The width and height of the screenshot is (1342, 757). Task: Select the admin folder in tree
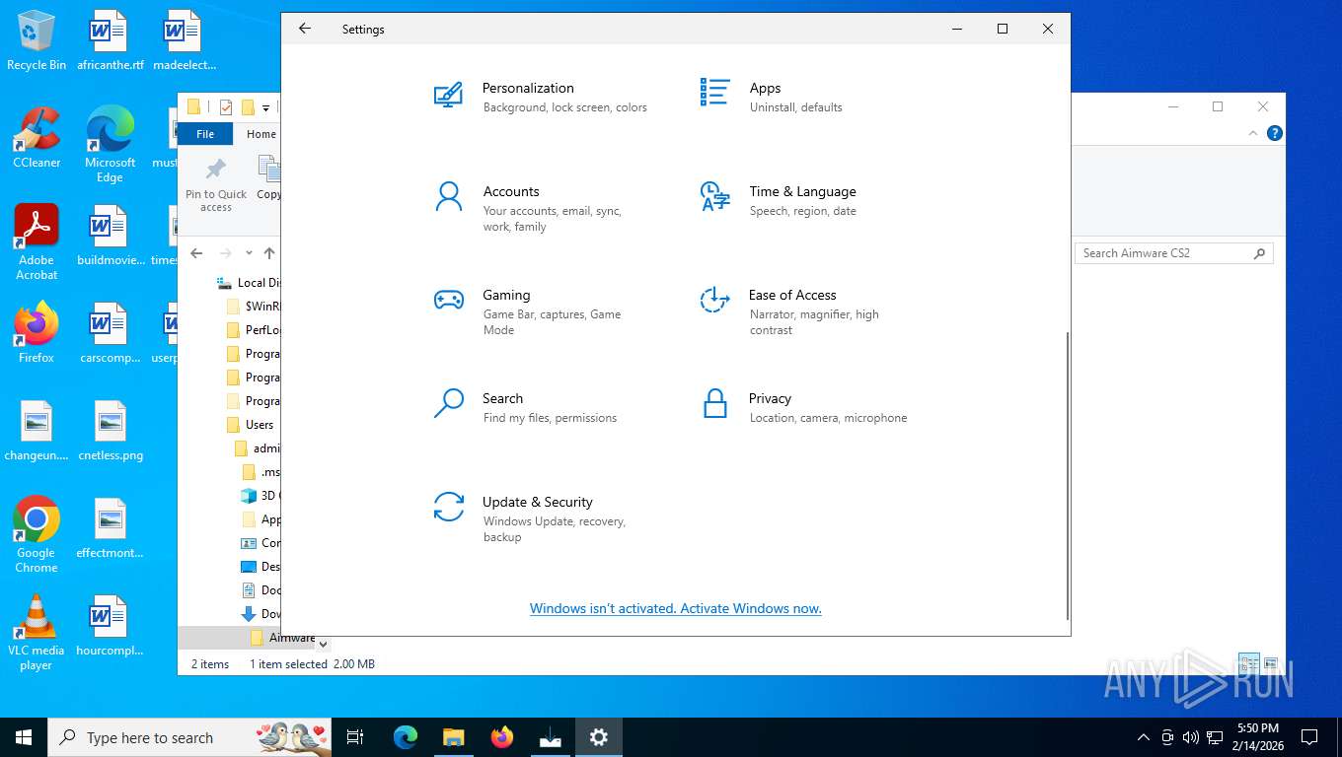(x=260, y=448)
